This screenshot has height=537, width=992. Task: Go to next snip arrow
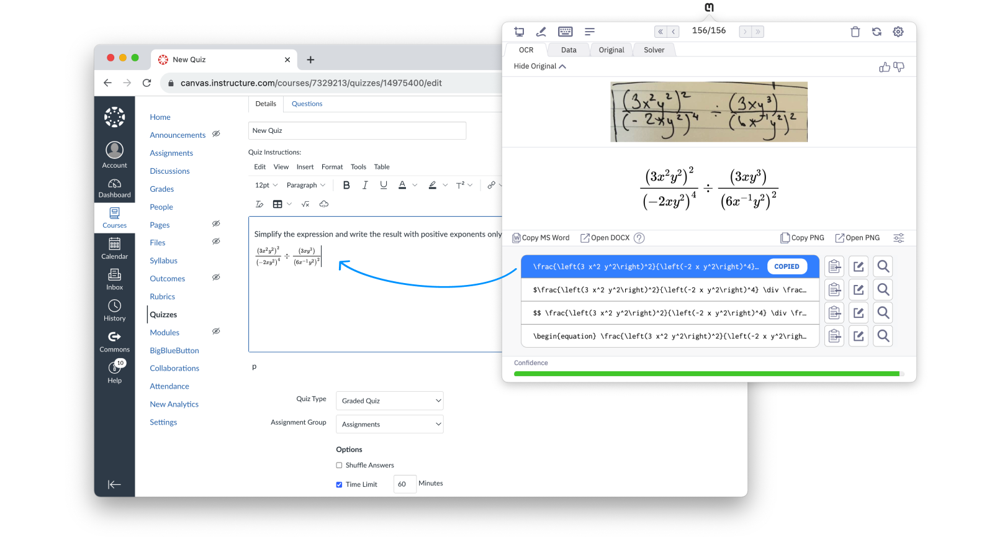745,32
